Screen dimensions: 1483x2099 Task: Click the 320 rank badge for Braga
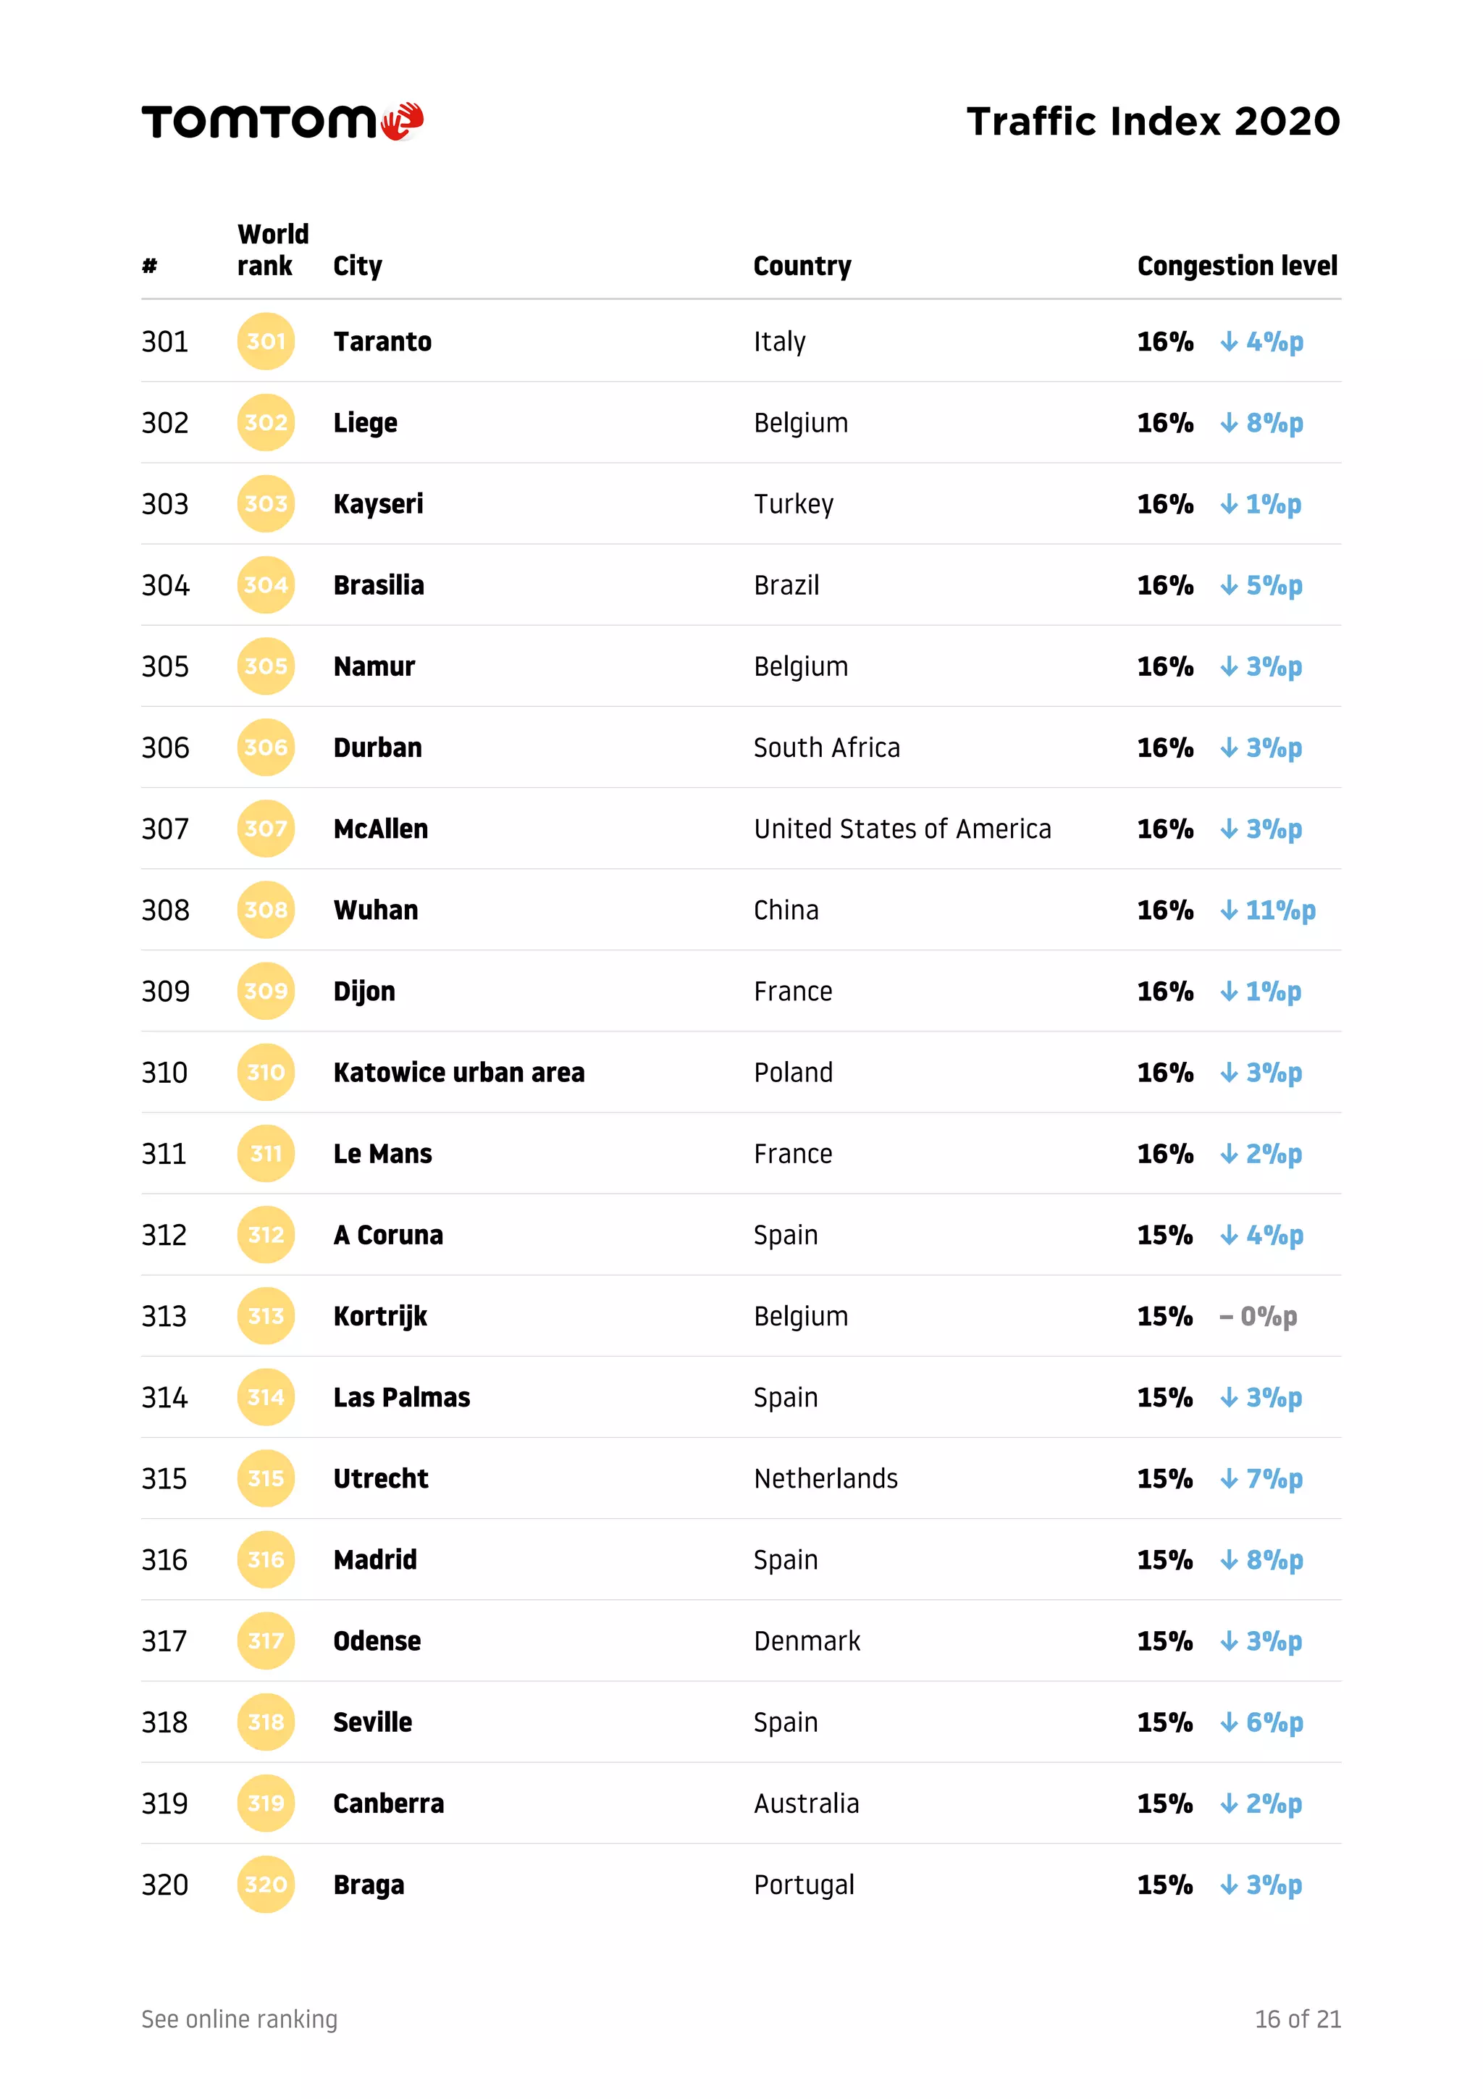coord(266,1884)
